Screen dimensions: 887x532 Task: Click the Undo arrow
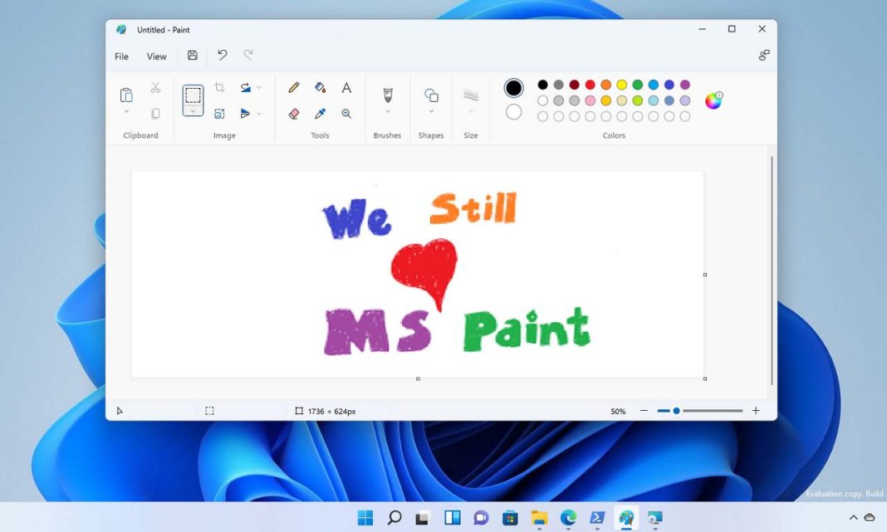coord(222,54)
